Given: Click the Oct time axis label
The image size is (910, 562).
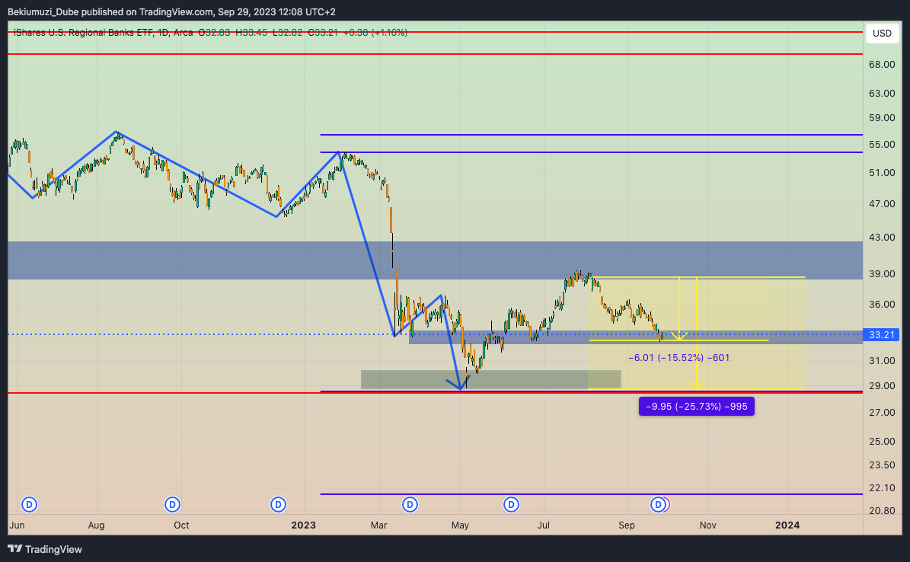Looking at the screenshot, I should pyautogui.click(x=182, y=525).
